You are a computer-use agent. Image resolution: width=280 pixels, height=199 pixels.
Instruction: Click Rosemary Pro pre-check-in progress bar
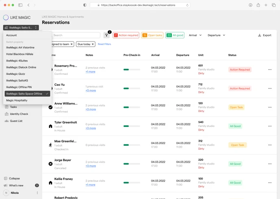click(x=132, y=70)
